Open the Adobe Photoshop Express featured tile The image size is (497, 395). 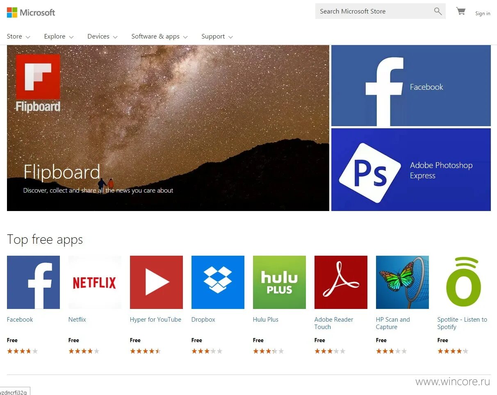click(411, 170)
